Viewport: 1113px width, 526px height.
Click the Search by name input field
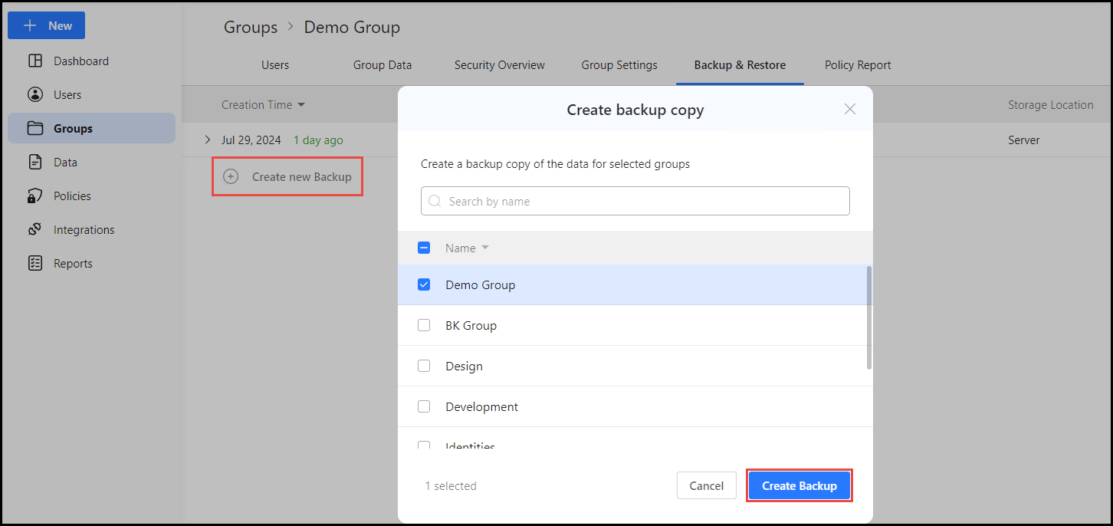[635, 200]
